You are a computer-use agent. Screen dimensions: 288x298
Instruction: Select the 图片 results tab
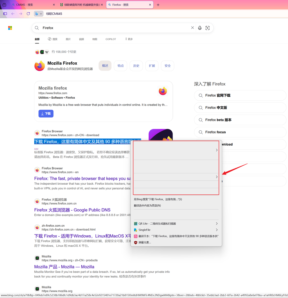click(68, 39)
